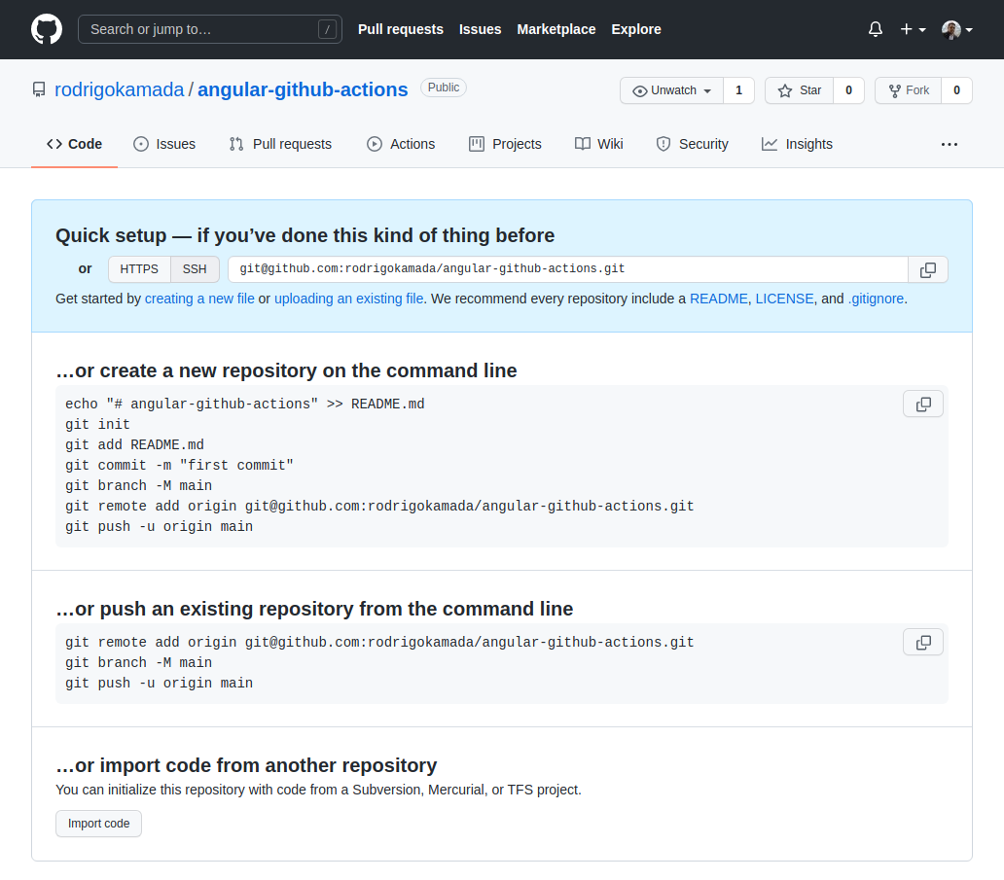1004x880 pixels.
Task: Click the Search or jump to field
Action: point(208,29)
